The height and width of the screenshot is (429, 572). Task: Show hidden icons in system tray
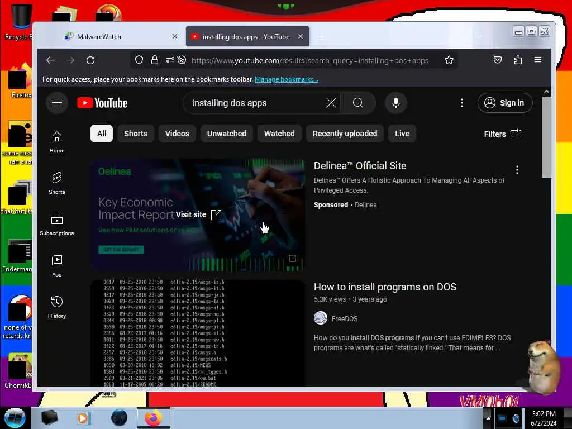tap(488, 418)
